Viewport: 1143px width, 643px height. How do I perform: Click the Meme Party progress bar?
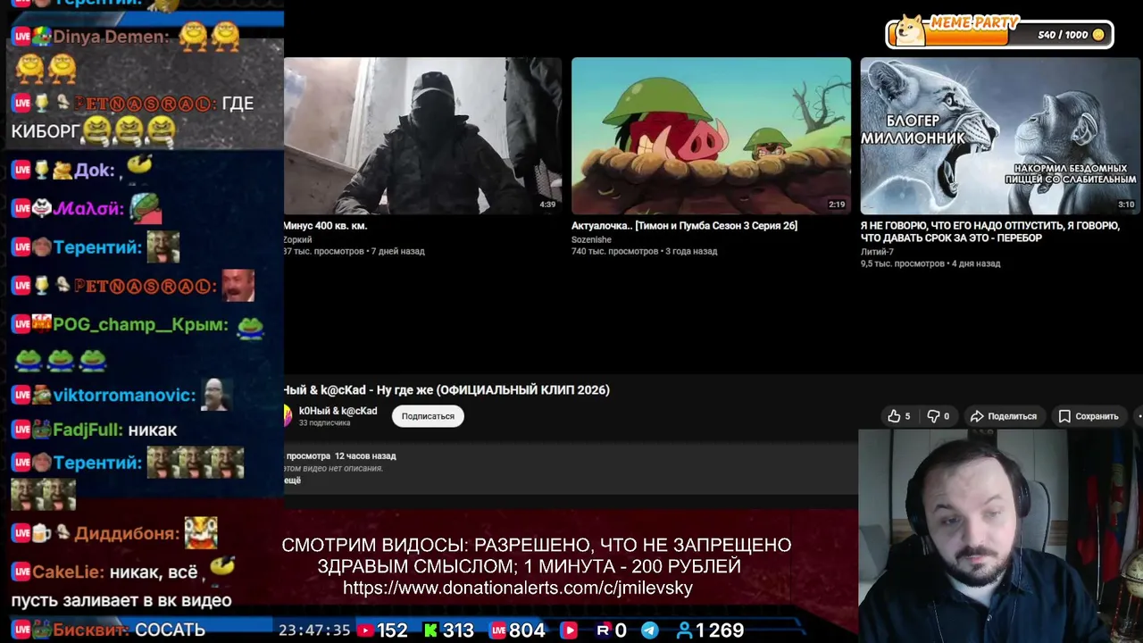pos(999,34)
